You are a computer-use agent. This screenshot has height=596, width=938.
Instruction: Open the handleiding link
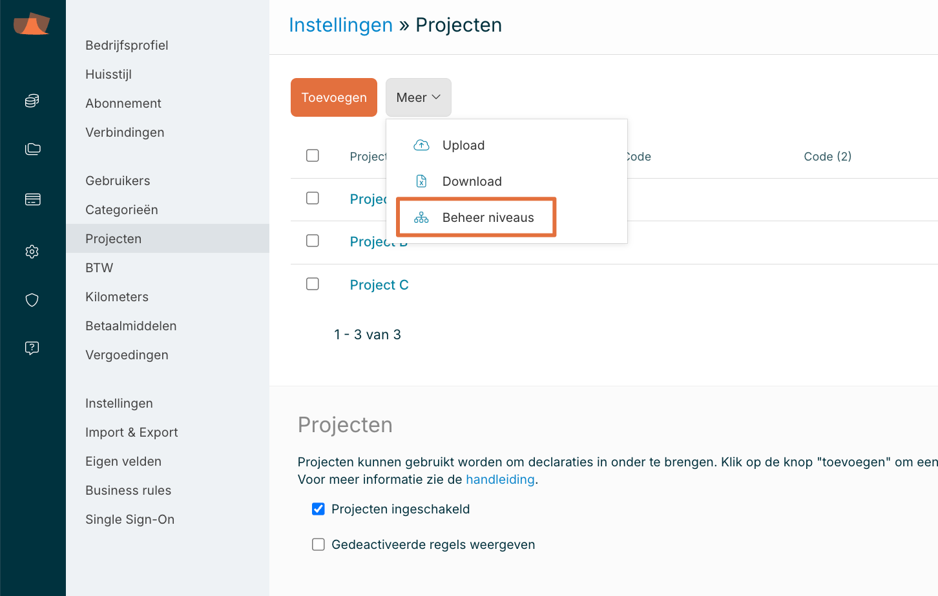tap(500, 479)
